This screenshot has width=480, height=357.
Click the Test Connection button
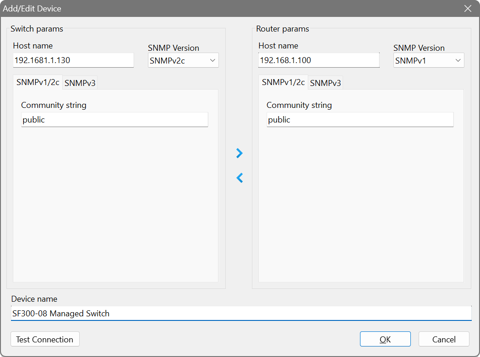pos(45,339)
